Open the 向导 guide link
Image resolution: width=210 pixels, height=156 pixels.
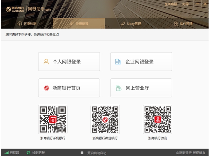(x=185, y=4)
